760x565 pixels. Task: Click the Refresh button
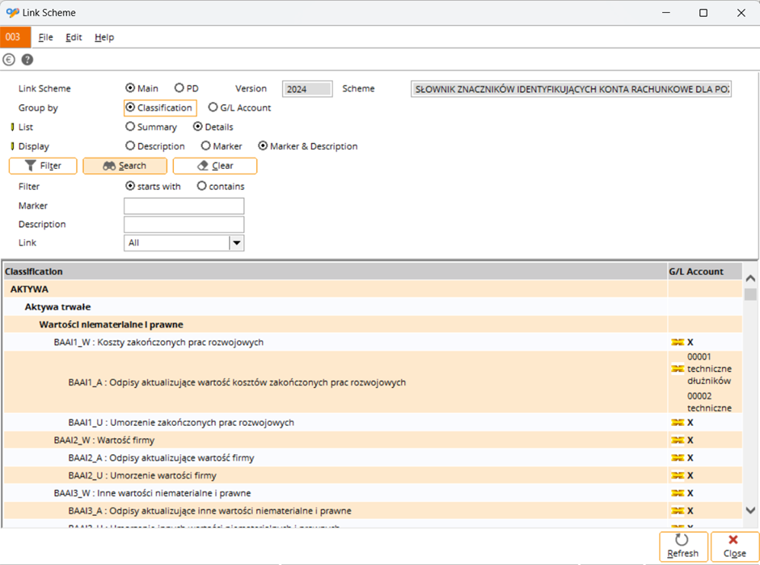(x=683, y=546)
